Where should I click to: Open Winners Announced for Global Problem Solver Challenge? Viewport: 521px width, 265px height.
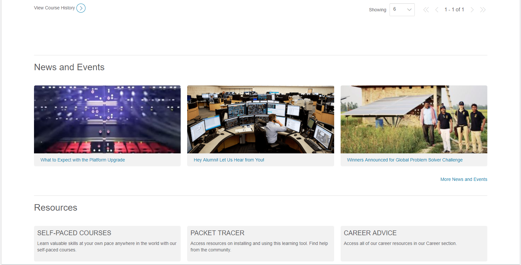405,160
